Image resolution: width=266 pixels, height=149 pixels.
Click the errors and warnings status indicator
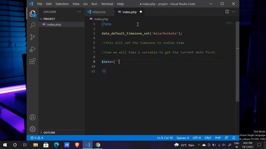point(37,138)
